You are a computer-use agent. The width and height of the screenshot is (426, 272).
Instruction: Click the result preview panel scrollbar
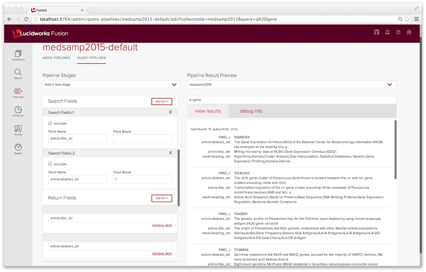[x=395, y=149]
